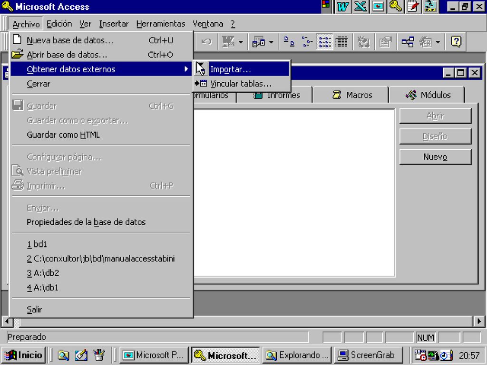Choose Propiedades de la base de datos
The width and height of the screenshot is (487, 365).
point(101,222)
